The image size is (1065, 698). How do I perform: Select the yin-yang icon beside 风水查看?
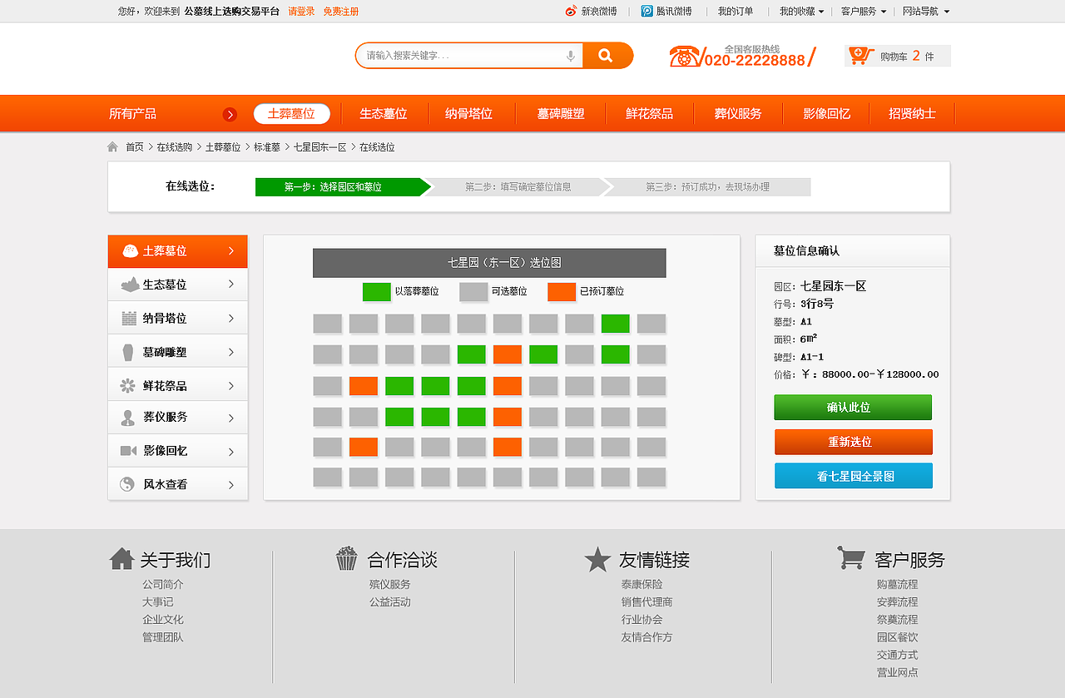(x=129, y=483)
